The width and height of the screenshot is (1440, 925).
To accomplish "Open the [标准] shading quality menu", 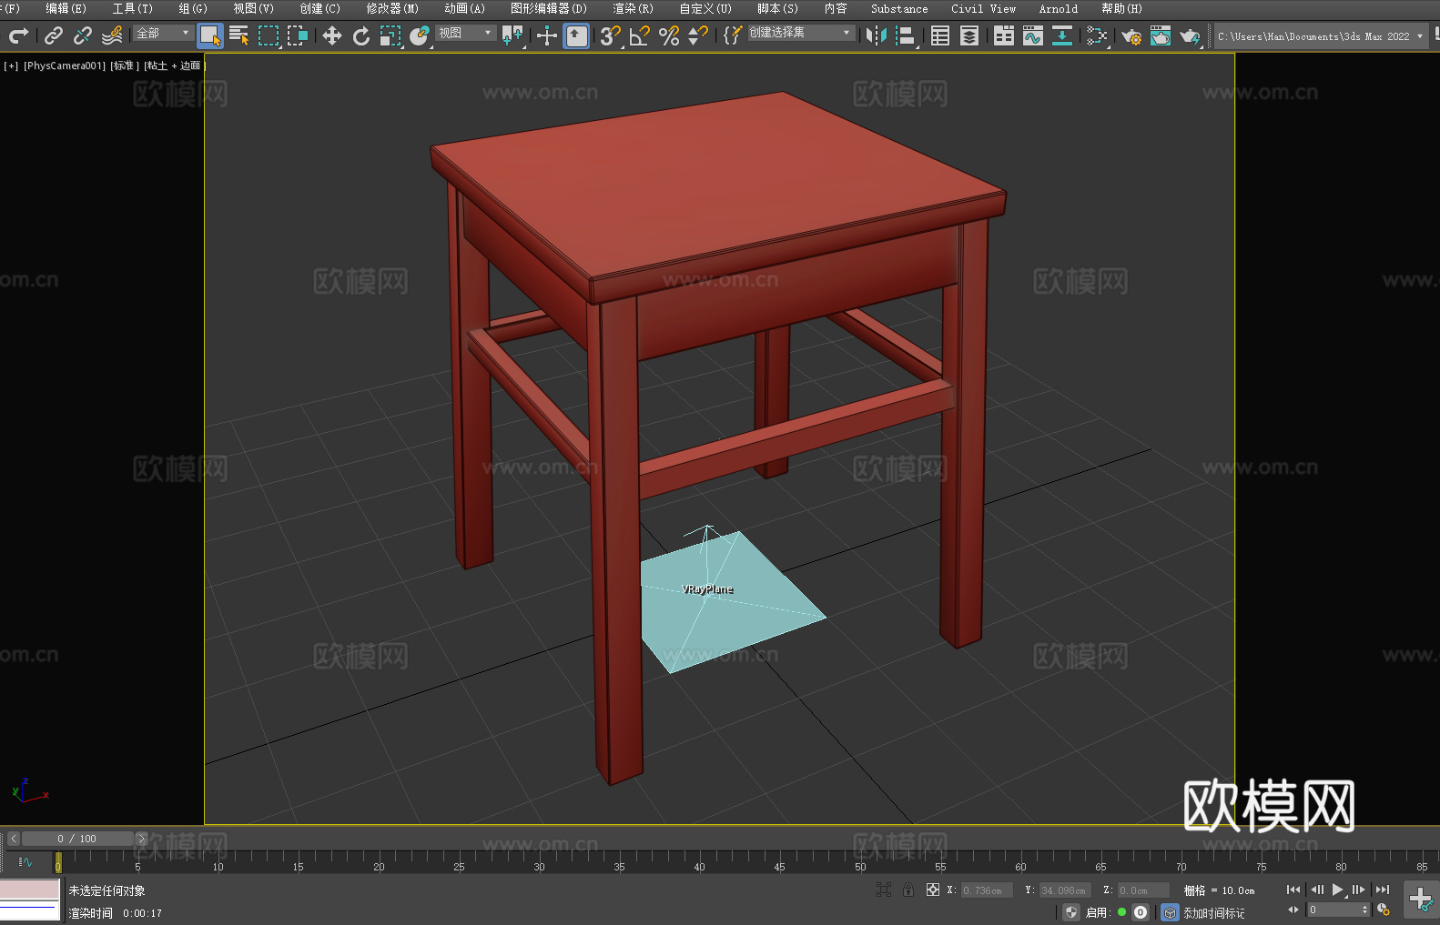I will click(125, 65).
